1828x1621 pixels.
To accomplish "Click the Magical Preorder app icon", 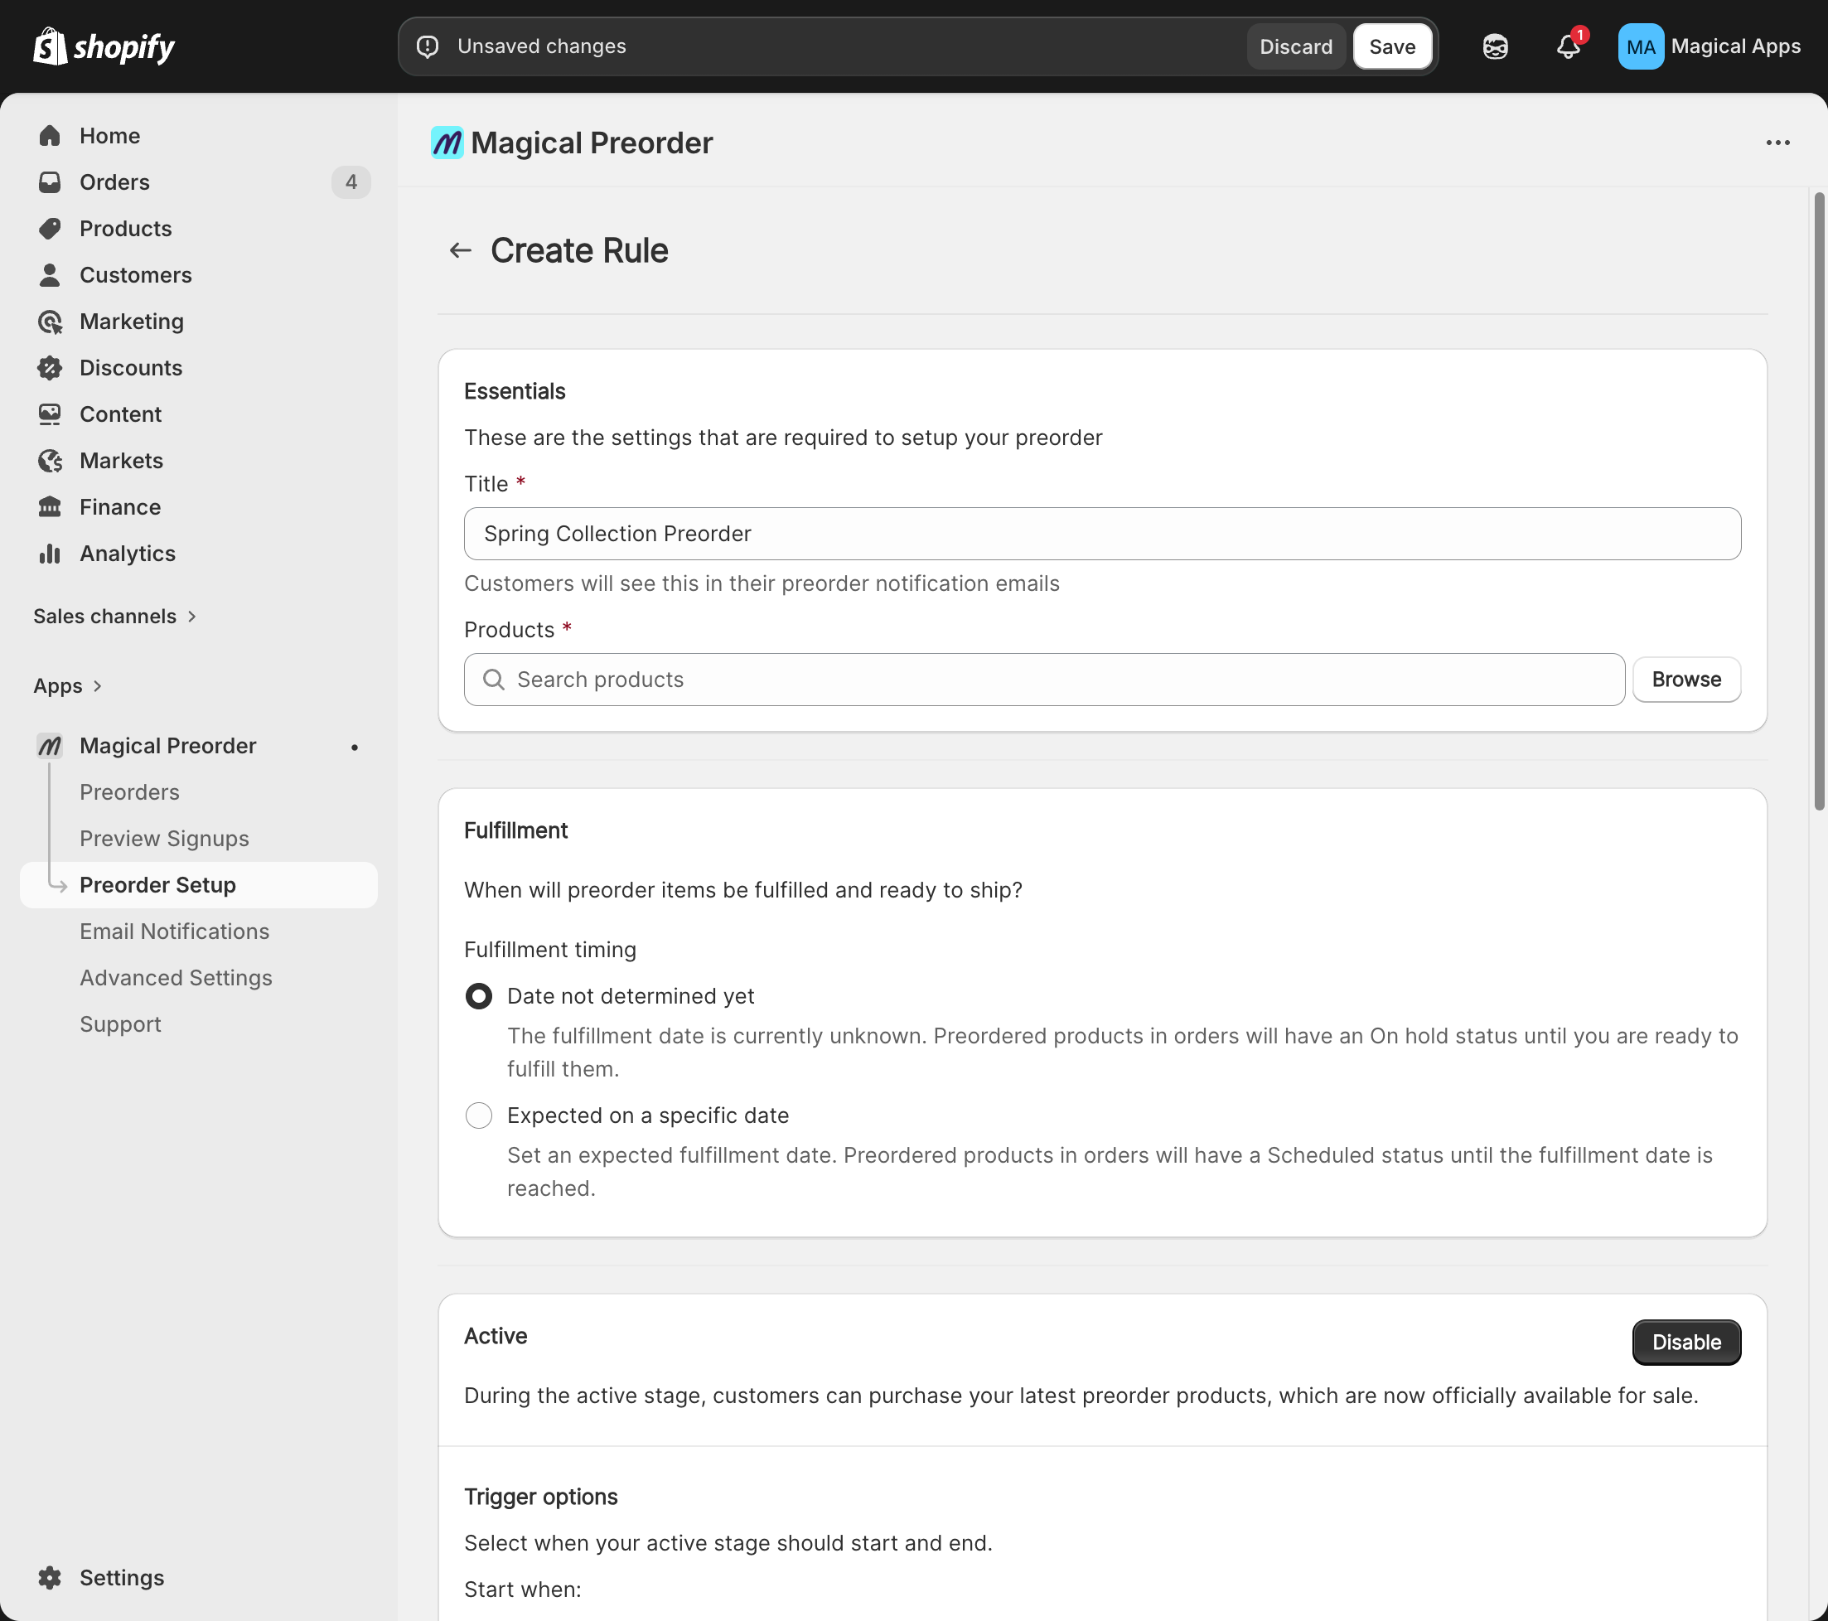I will (49, 745).
